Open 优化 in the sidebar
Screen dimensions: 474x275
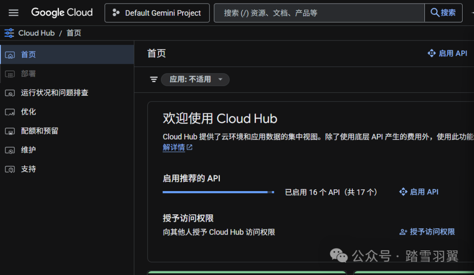67,112
